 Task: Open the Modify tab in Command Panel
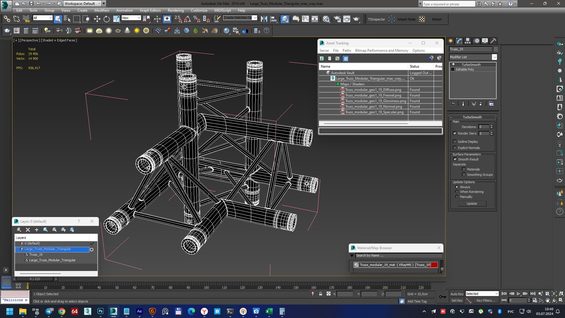(459, 41)
